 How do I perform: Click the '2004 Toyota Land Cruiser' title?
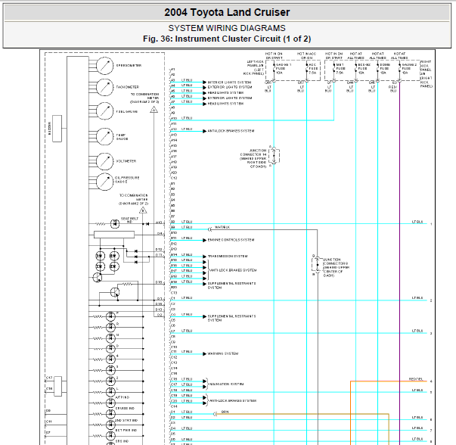pyautogui.click(x=227, y=12)
